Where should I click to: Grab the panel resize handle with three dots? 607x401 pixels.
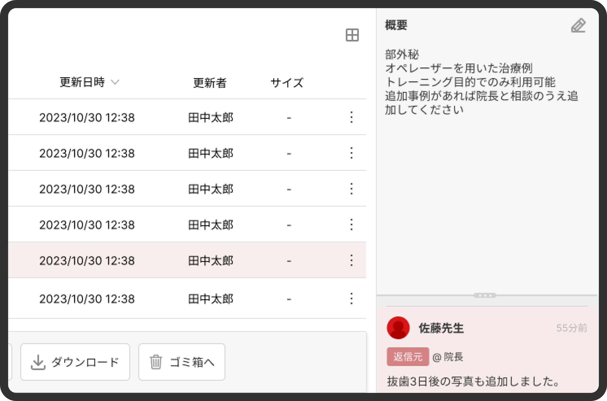click(x=485, y=296)
